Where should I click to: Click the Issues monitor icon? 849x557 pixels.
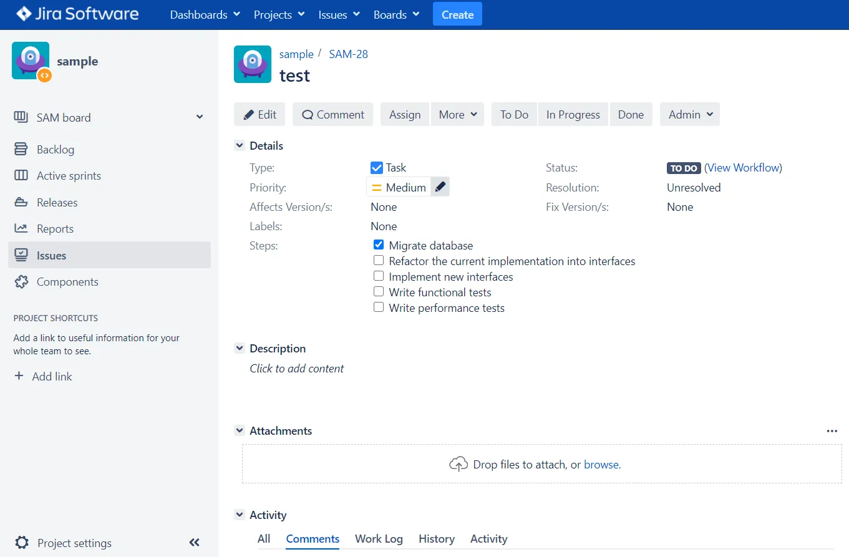[21, 255]
